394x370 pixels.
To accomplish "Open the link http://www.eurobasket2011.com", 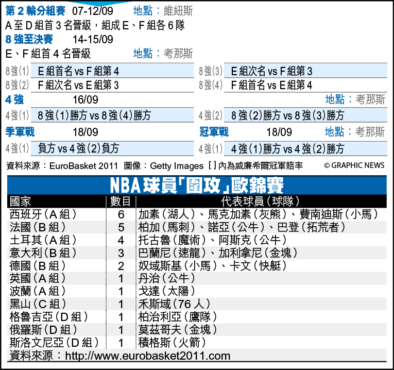I will coord(148,356).
